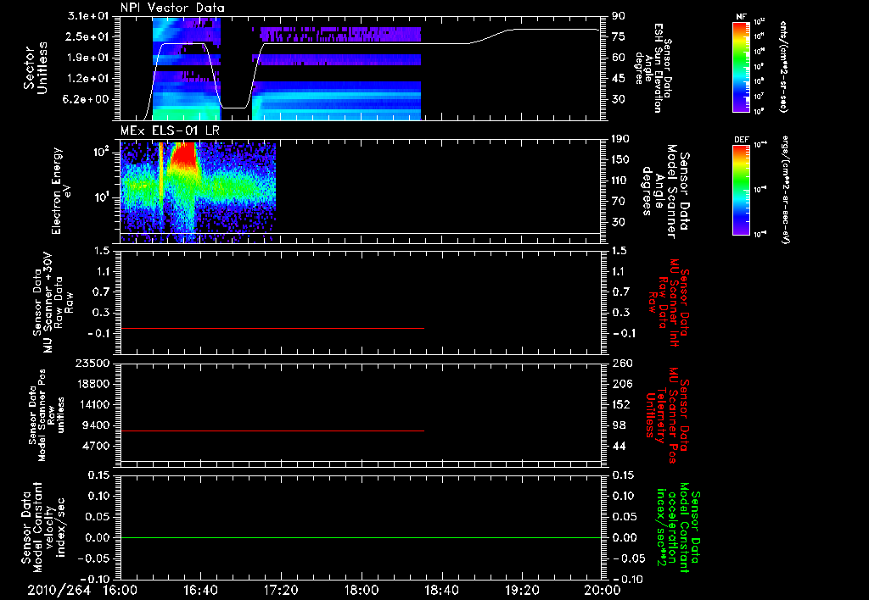
Task: Click the red high-energy burst in ELS spectrogram
Action: click(x=183, y=155)
